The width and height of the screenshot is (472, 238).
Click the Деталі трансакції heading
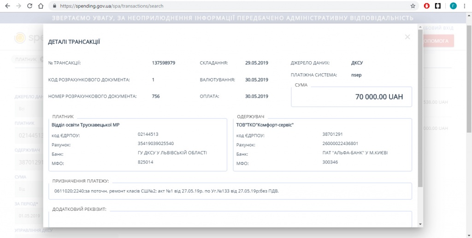click(x=74, y=42)
